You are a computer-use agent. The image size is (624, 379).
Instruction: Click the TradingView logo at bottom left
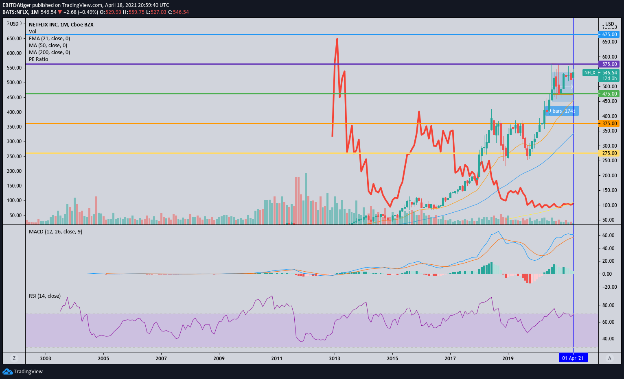click(x=23, y=371)
